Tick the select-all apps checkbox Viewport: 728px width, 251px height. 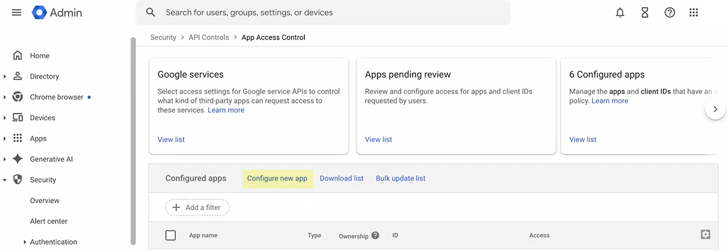pyautogui.click(x=170, y=235)
